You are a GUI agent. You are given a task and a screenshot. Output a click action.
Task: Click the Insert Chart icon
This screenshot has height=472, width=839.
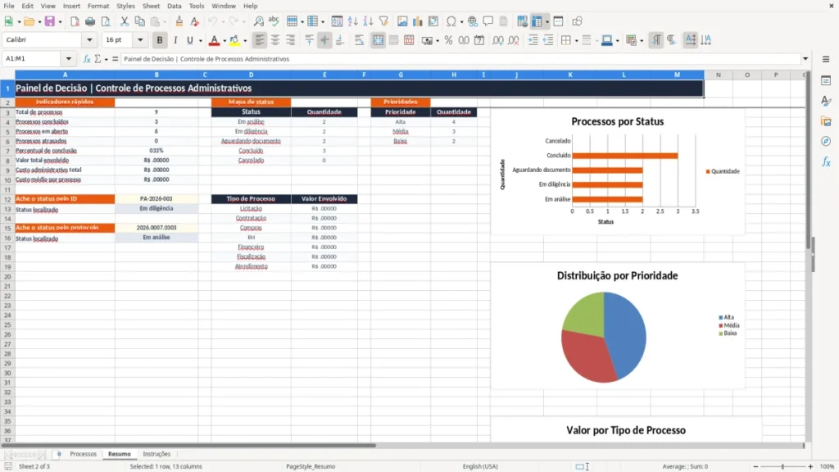coord(418,21)
